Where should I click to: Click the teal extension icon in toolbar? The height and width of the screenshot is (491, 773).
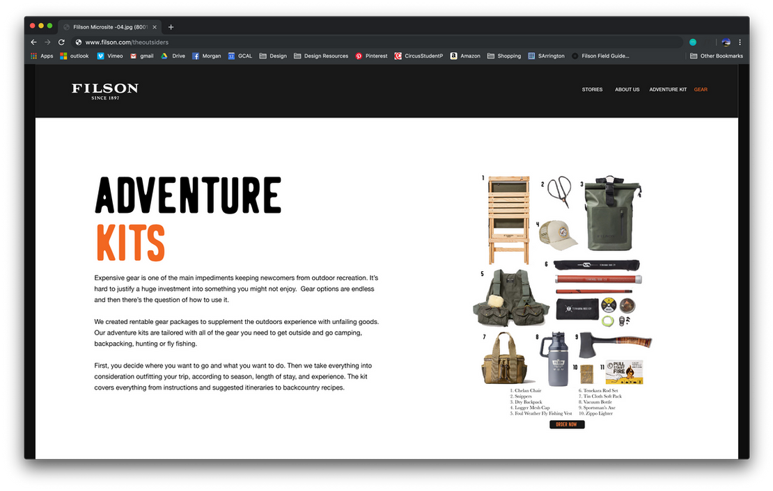point(693,42)
